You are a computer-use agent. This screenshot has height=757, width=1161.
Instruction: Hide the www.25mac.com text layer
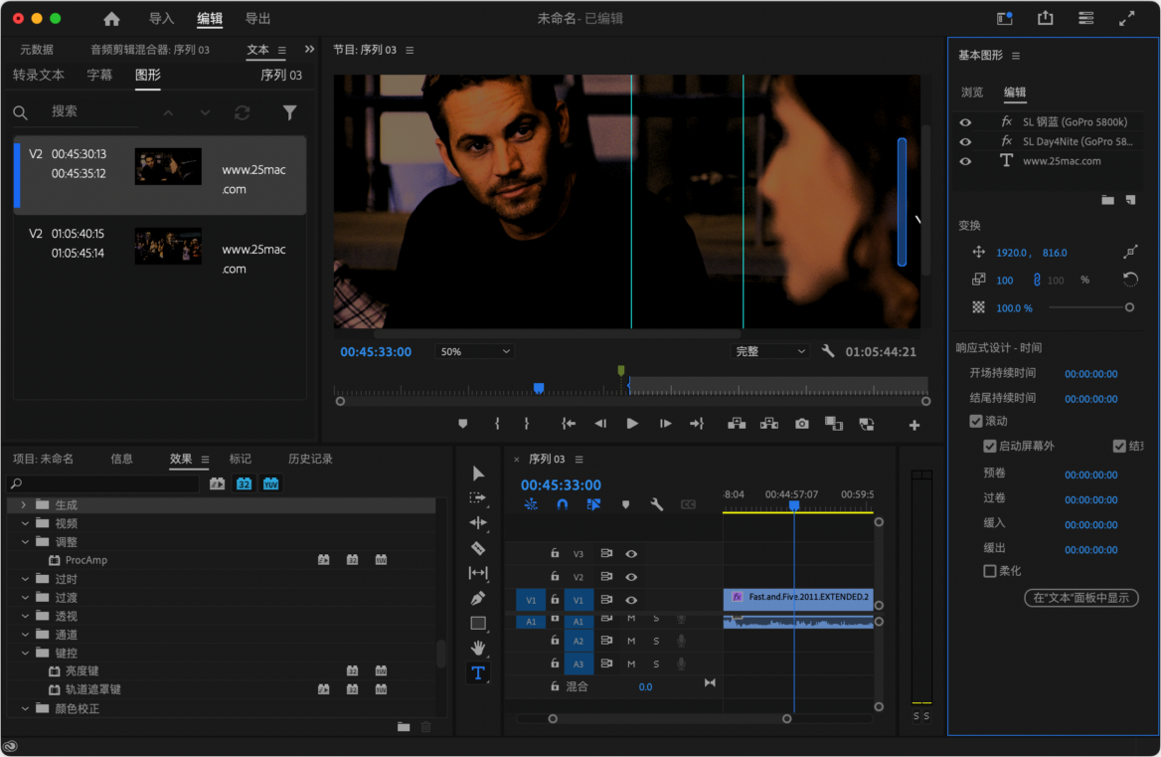pos(965,161)
